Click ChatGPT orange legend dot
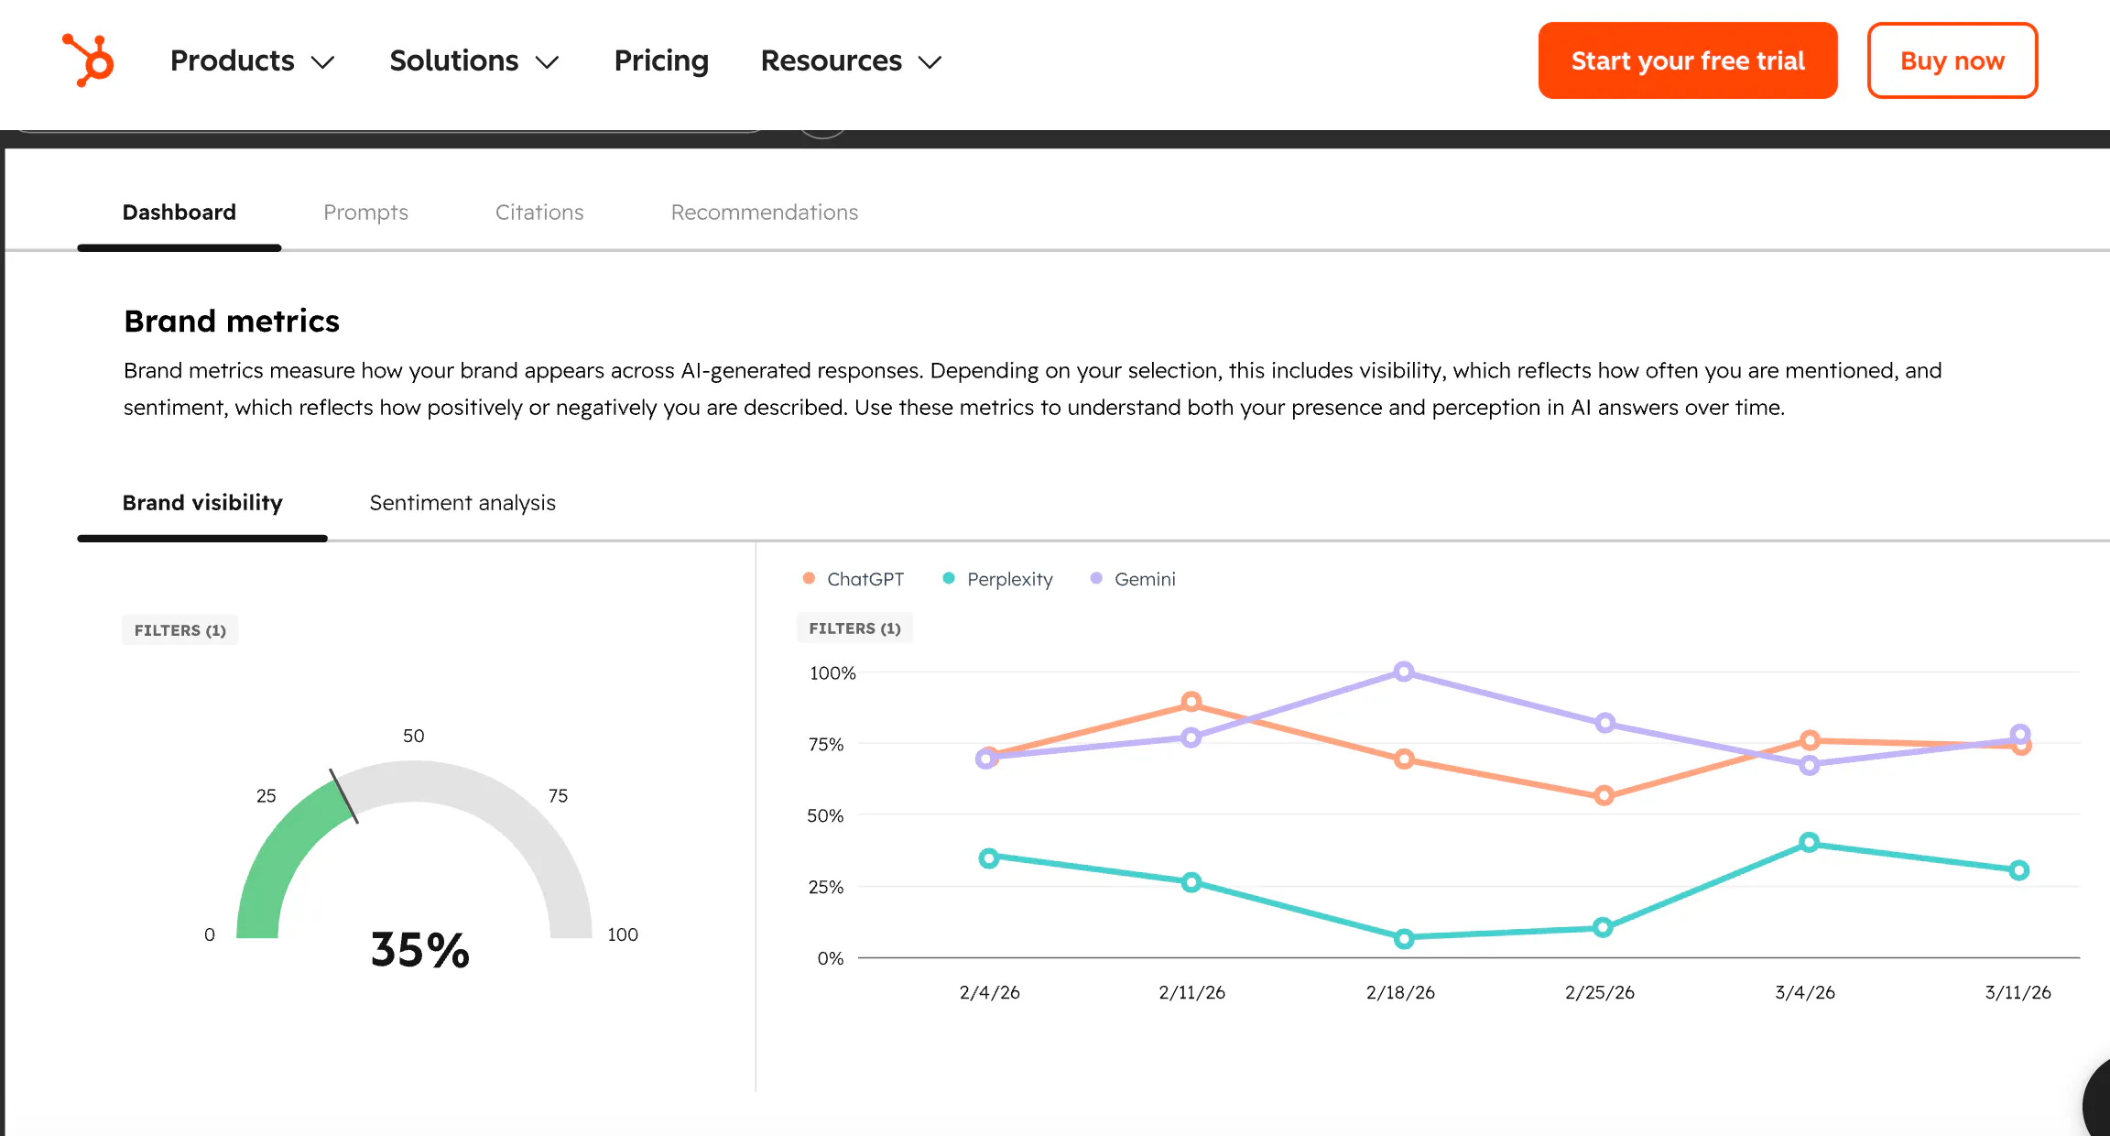The image size is (2110, 1136). [x=809, y=578]
